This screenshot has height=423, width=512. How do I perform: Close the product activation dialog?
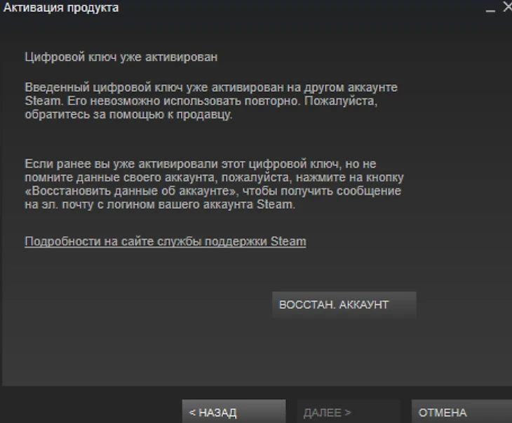(508, 7)
